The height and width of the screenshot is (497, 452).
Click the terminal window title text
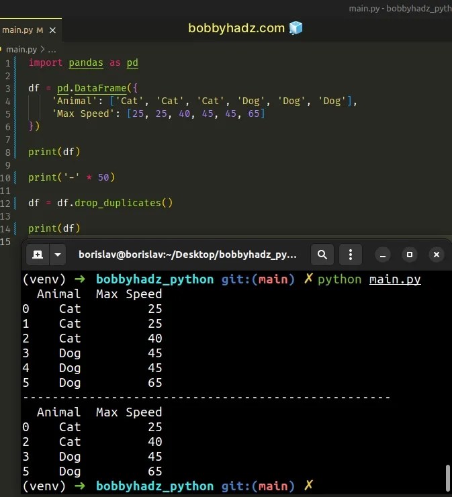pos(187,255)
